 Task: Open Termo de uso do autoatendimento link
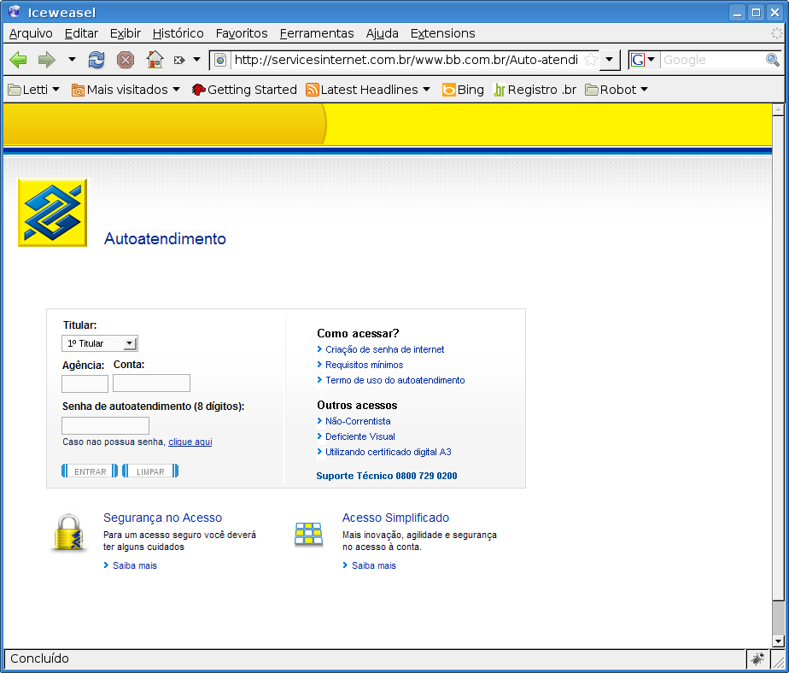(395, 380)
